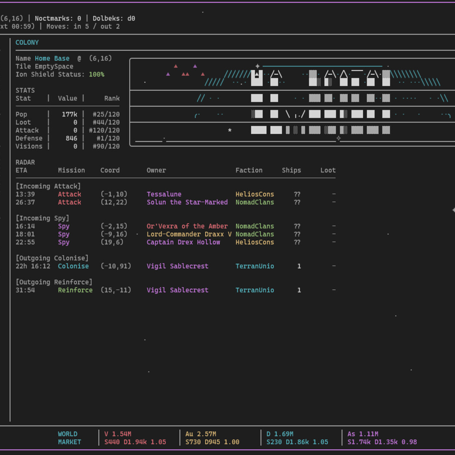
Task: Click the sparkle star atop the colony map
Action: (x=257, y=66)
